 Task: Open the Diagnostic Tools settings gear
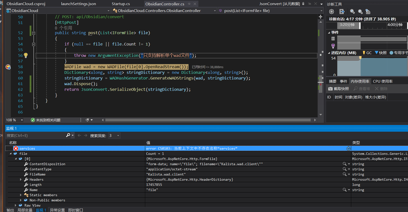(x=331, y=12)
